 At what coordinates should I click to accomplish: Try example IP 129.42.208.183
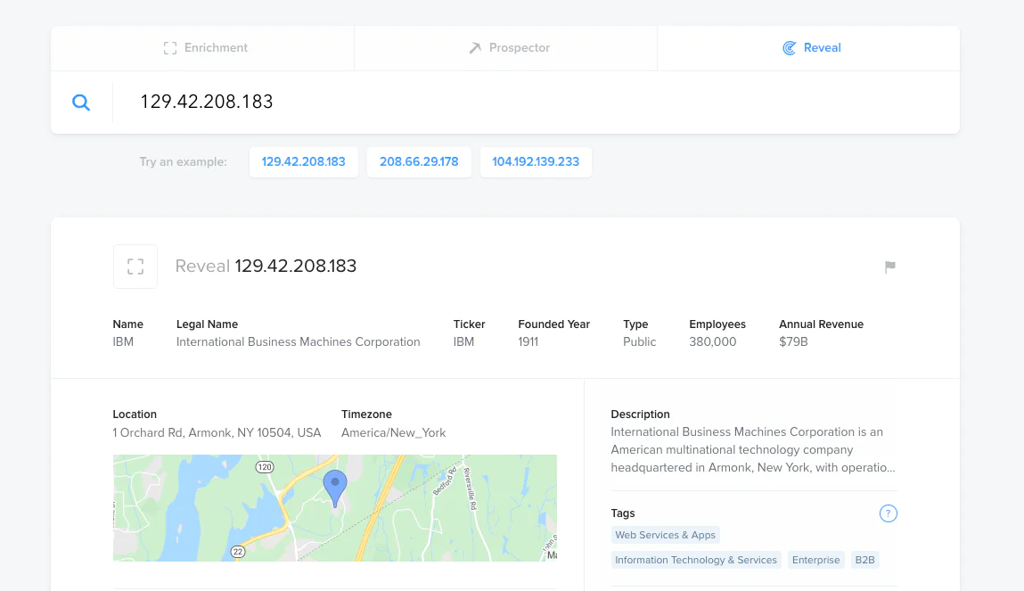point(304,162)
